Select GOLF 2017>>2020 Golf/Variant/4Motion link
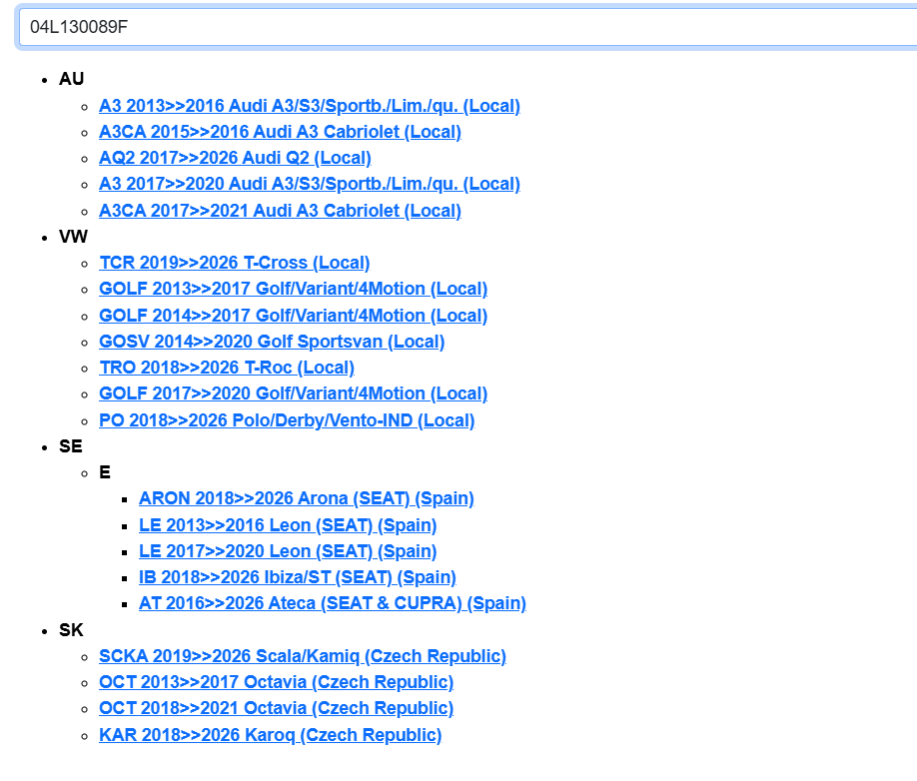Image resolution: width=917 pixels, height=781 pixels. coord(293,393)
